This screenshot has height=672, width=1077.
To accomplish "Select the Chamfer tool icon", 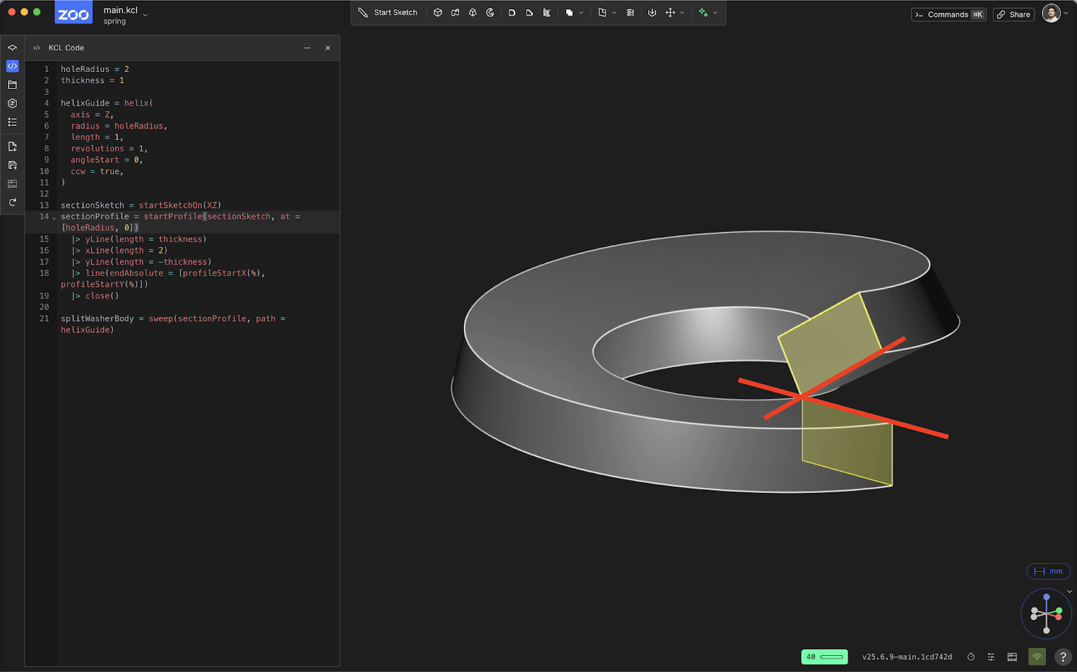I will [529, 13].
